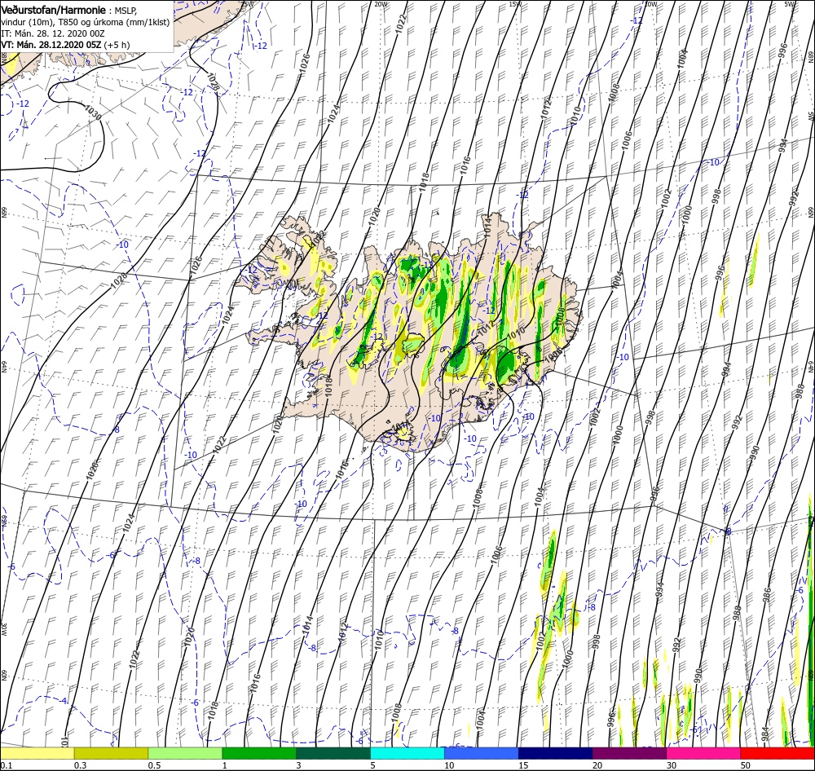815x771 pixels.
Task: Pick the cyan 5 mm legend swatch
Action: (407, 753)
